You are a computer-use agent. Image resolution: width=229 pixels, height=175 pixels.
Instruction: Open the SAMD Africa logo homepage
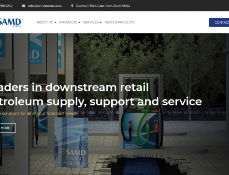pyautogui.click(x=11, y=22)
